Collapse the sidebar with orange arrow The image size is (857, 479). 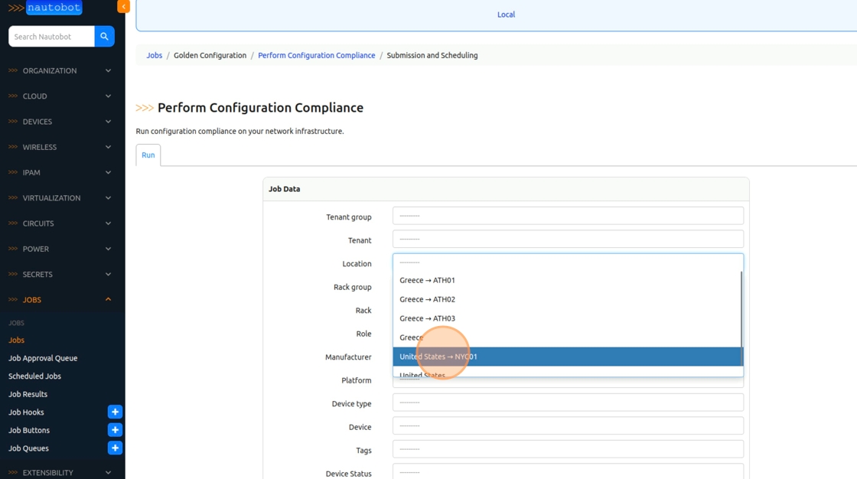[x=123, y=6]
